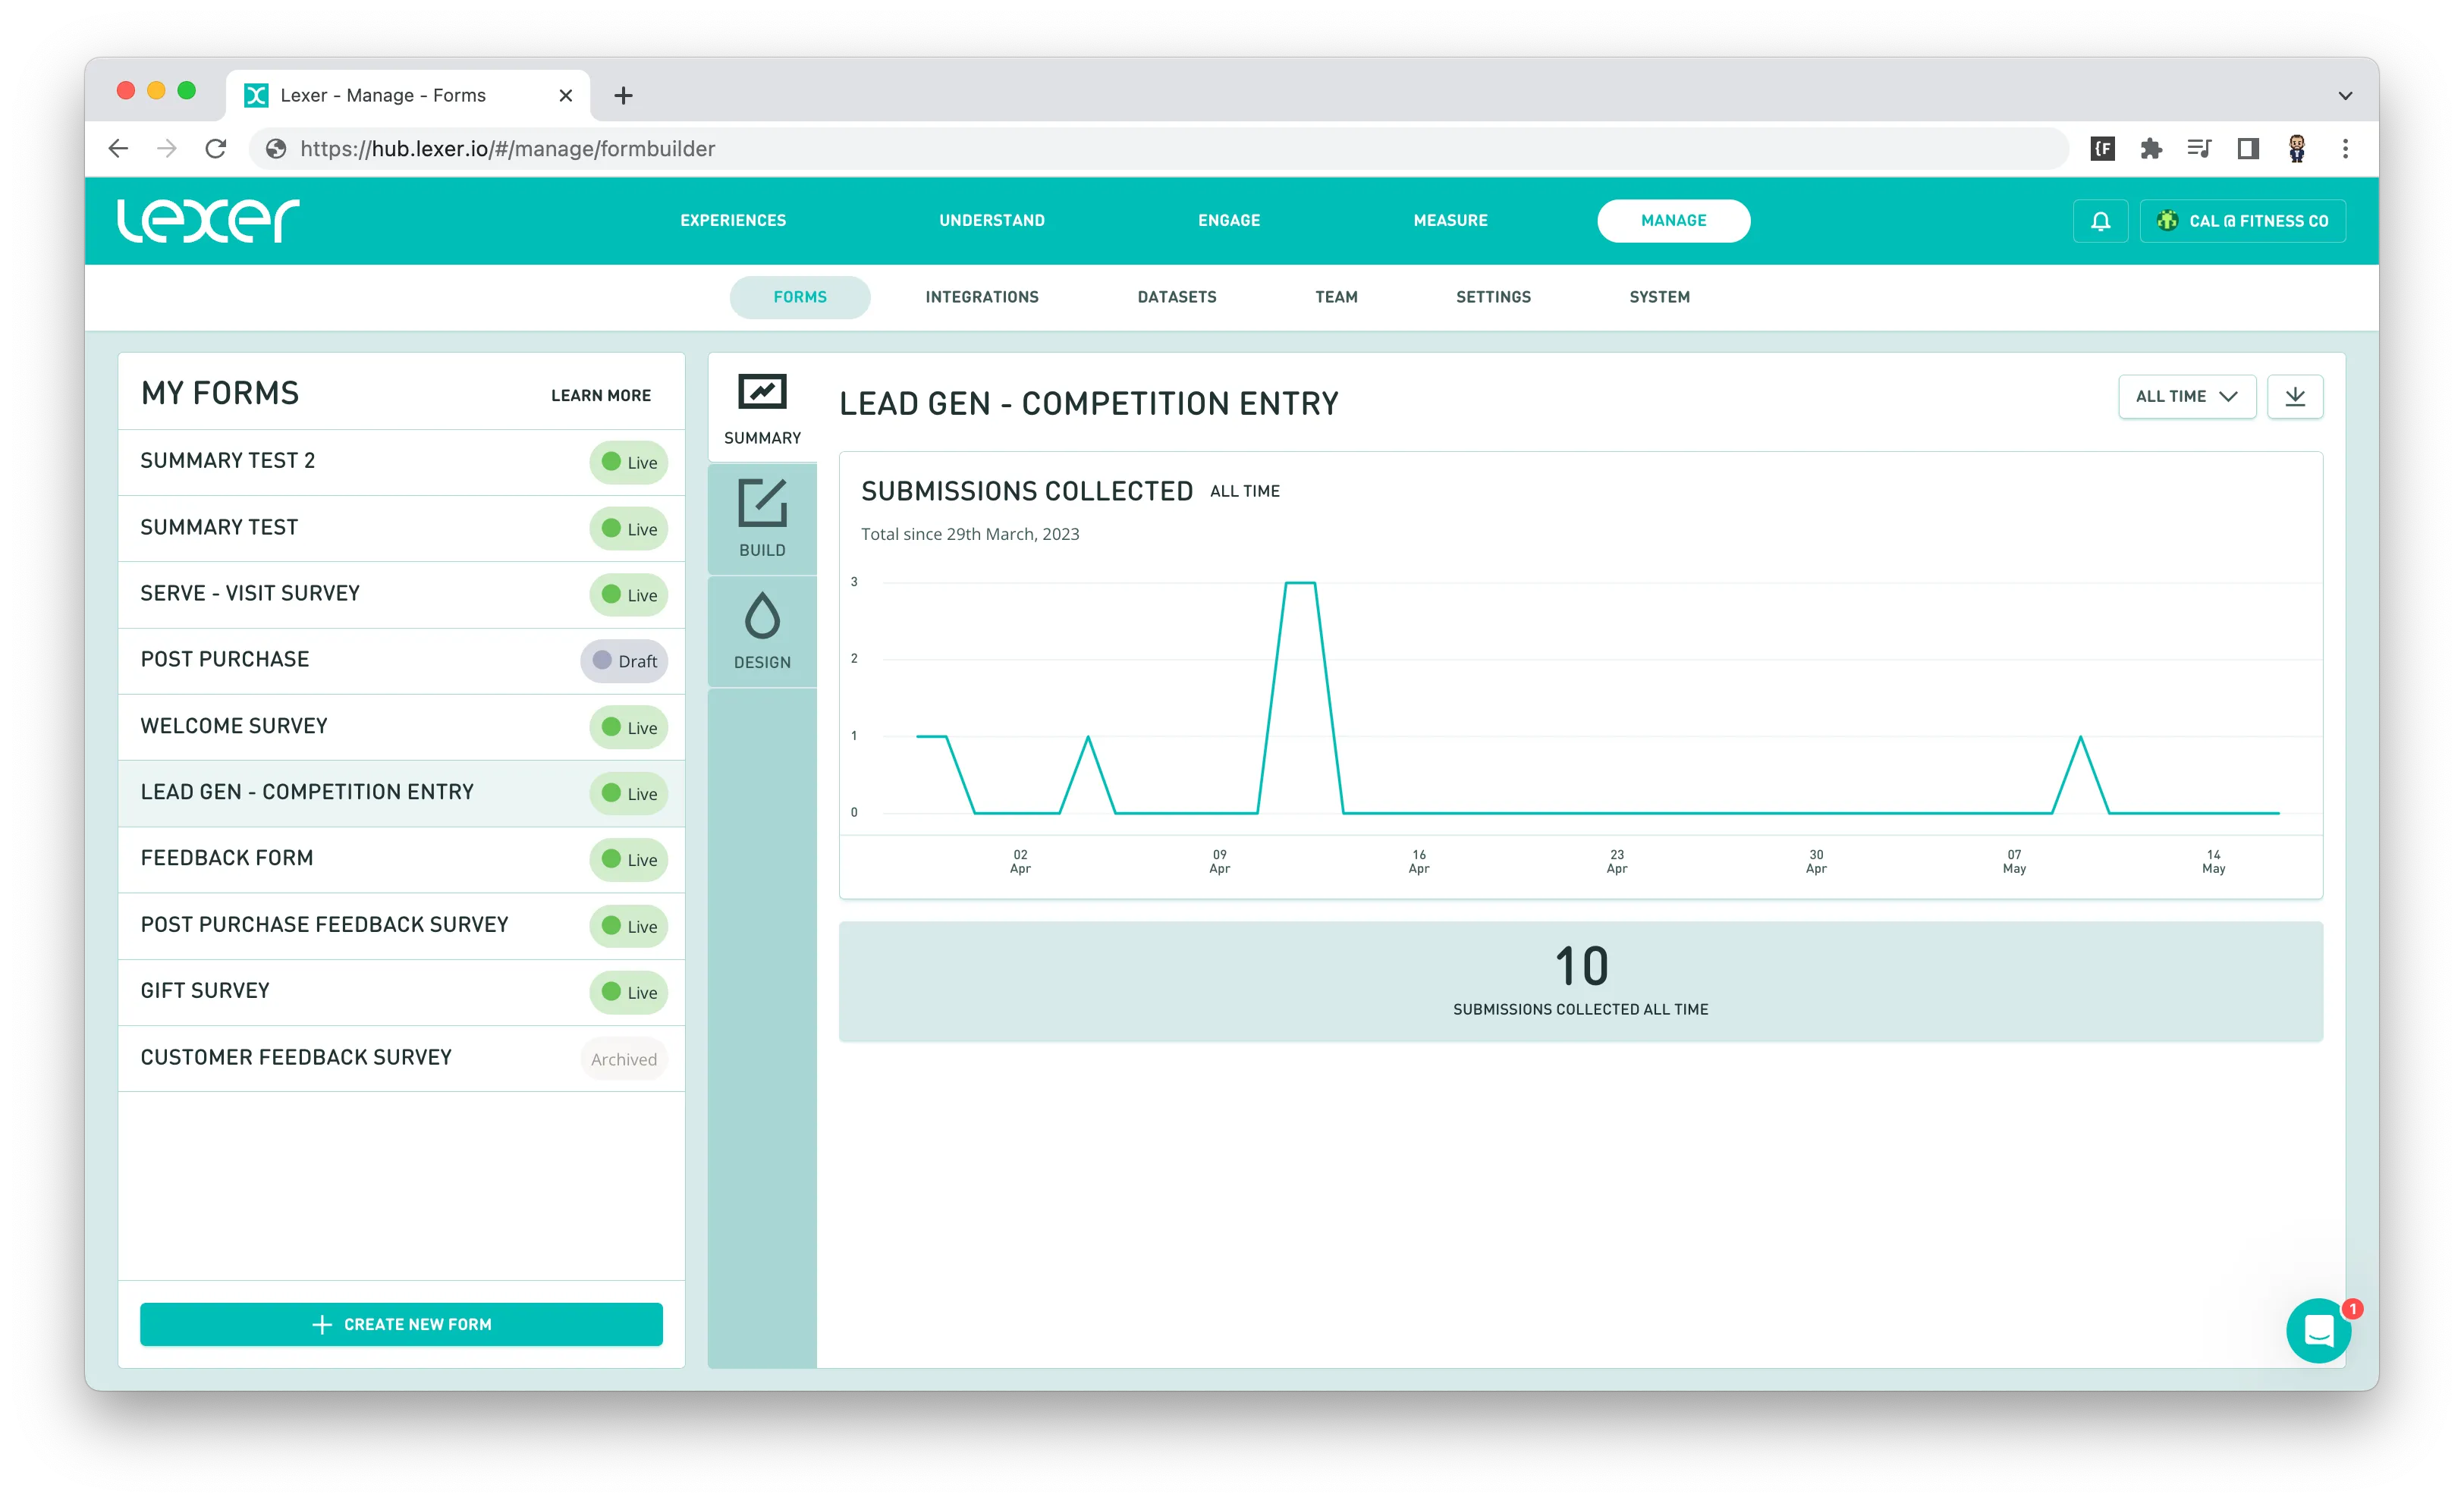Click the Archived badge on Customer Feedback Survey
The height and width of the screenshot is (1503, 2464).
(623, 1059)
